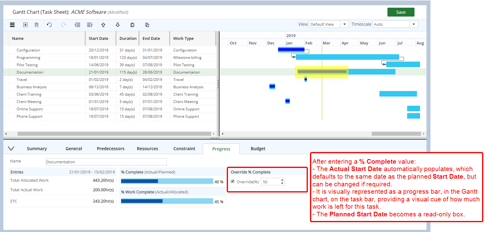
Task: Click the outdent task icon
Action: 77,25
